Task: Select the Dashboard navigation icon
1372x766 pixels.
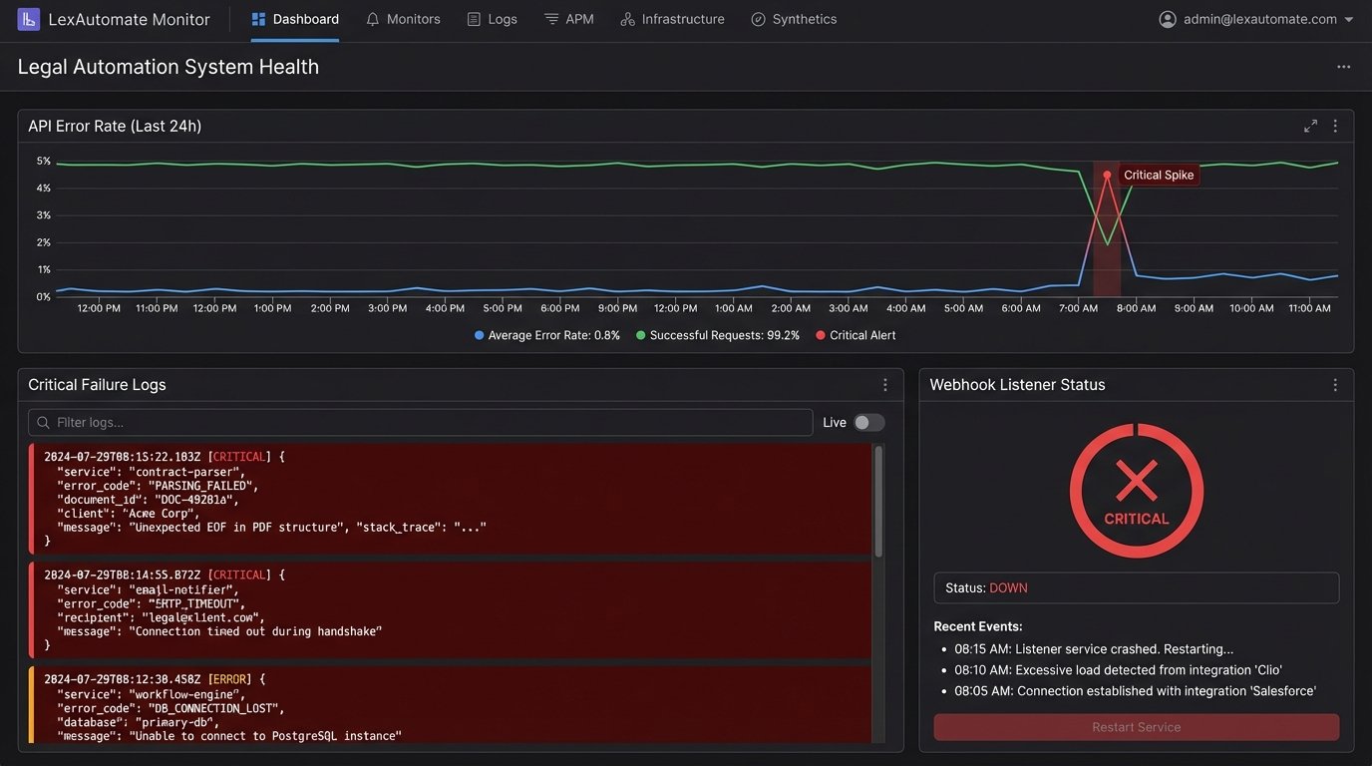Action: tap(258, 18)
